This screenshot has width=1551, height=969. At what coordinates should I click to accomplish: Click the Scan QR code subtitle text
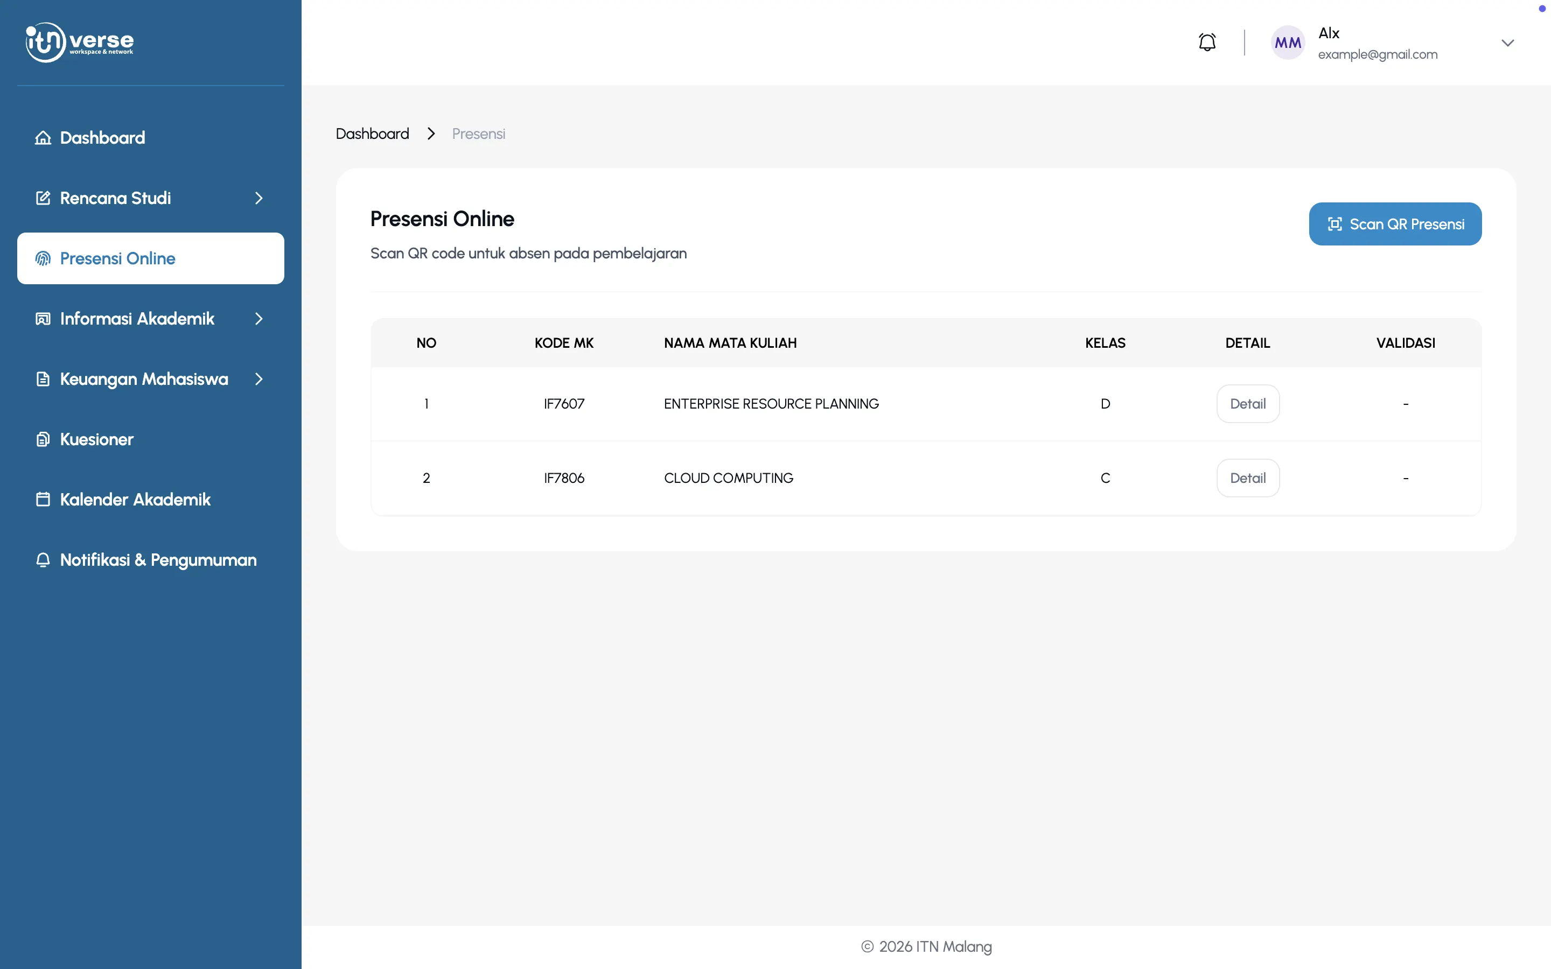528,253
